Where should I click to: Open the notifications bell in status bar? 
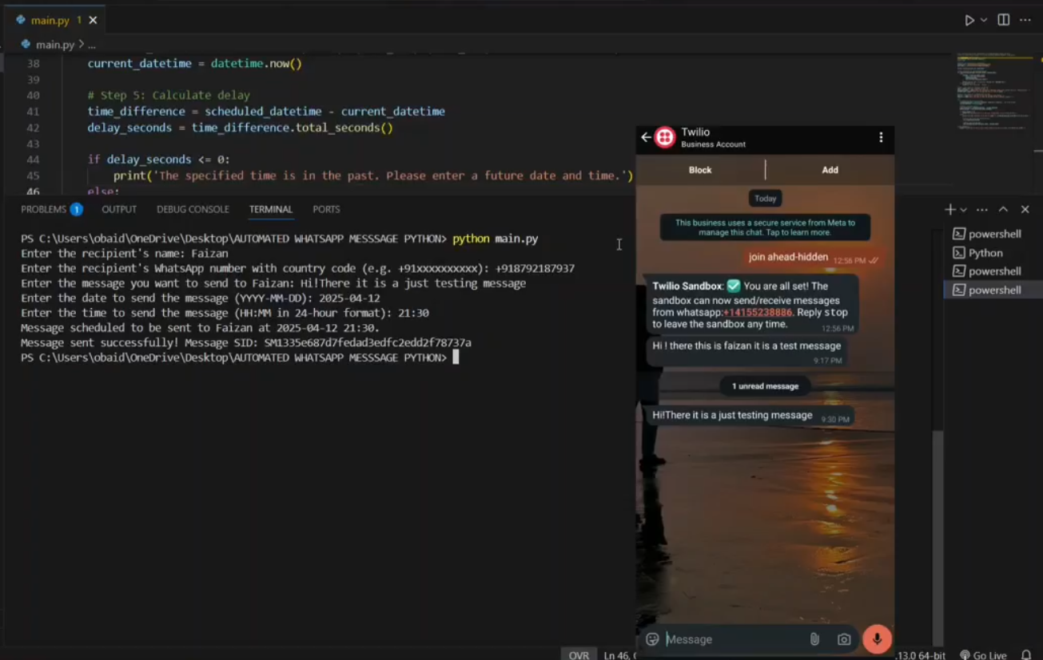pyautogui.click(x=1026, y=655)
